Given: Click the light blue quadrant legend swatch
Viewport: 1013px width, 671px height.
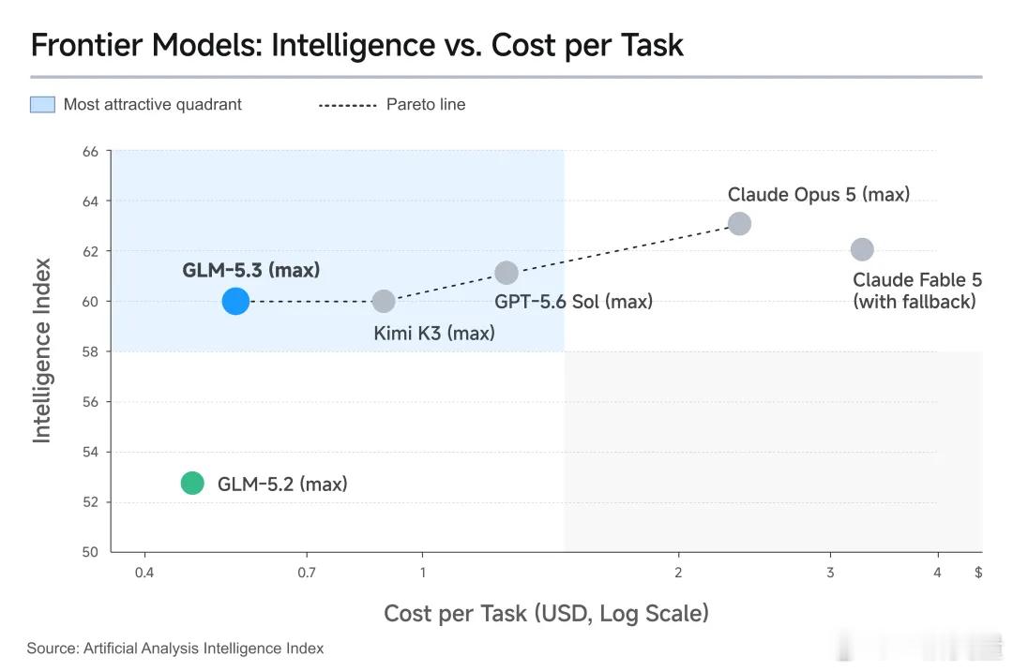Looking at the screenshot, I should (42, 105).
